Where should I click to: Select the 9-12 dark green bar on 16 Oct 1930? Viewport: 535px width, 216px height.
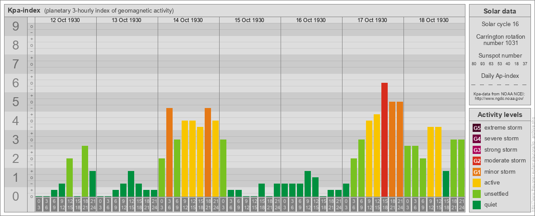(x=308, y=184)
